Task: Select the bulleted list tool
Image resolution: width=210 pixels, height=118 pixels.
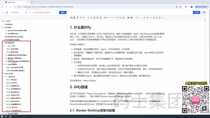Action: (x=88, y=18)
